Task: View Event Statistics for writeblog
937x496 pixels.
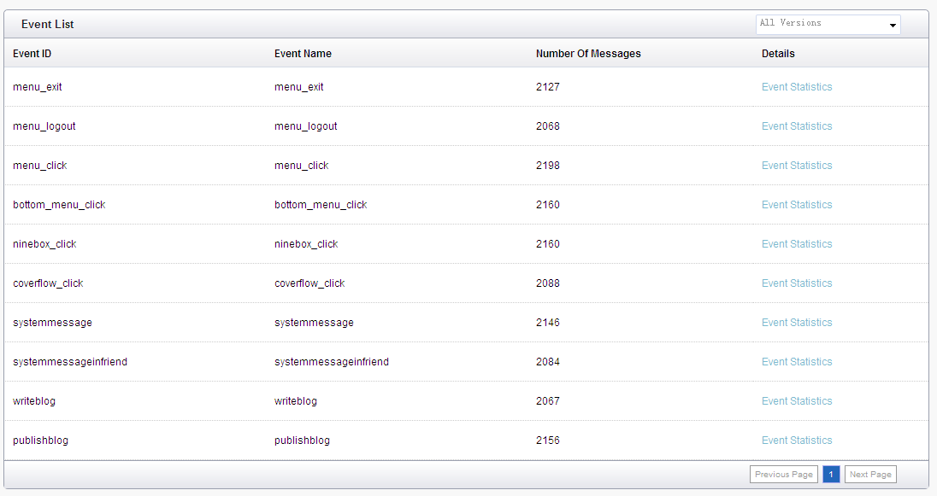Action: click(x=797, y=401)
